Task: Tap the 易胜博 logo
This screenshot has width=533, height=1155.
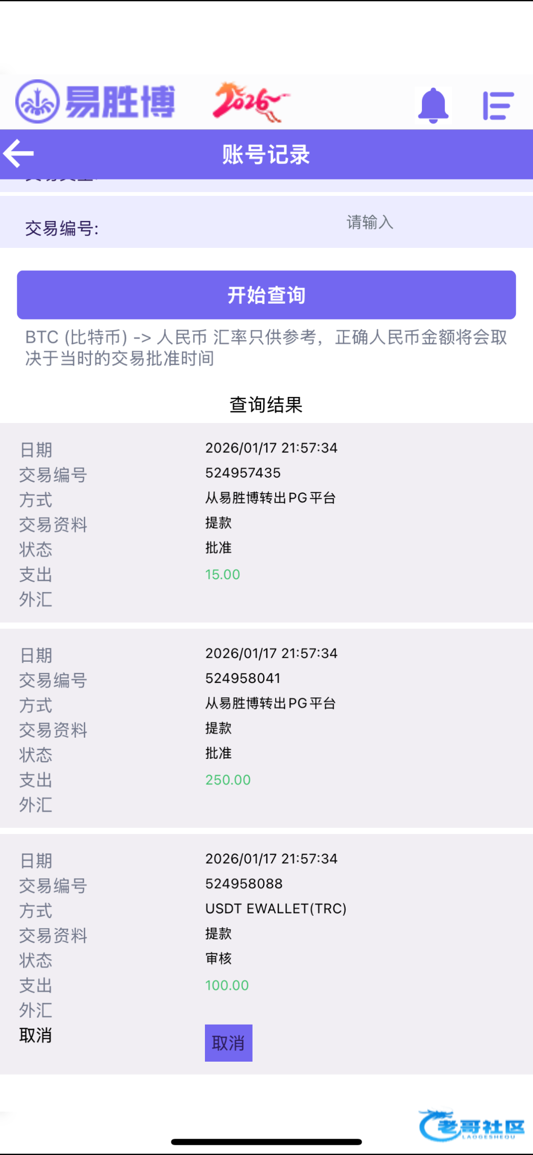Action: click(x=95, y=102)
